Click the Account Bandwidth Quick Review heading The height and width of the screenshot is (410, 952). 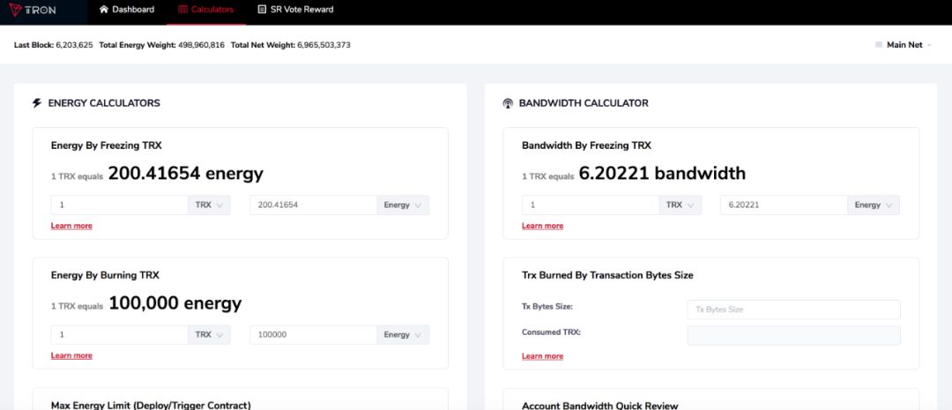(600, 405)
